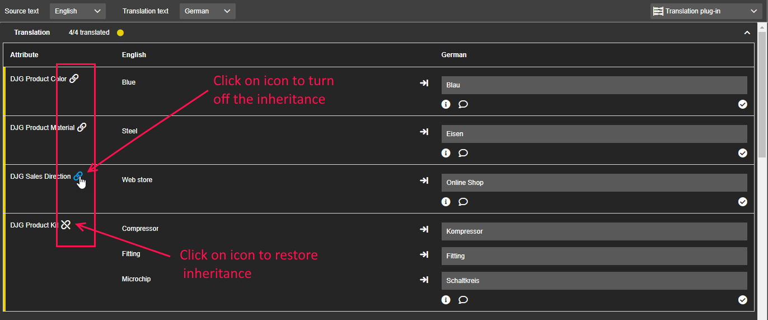Turn off inheritance for DJG Product Color
This screenshot has width=768, height=320.
pos(74,79)
